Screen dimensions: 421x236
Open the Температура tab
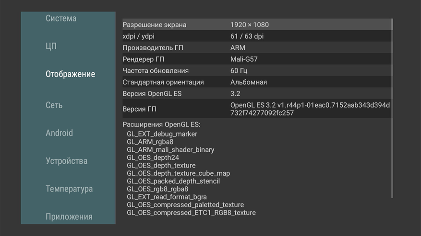point(69,189)
